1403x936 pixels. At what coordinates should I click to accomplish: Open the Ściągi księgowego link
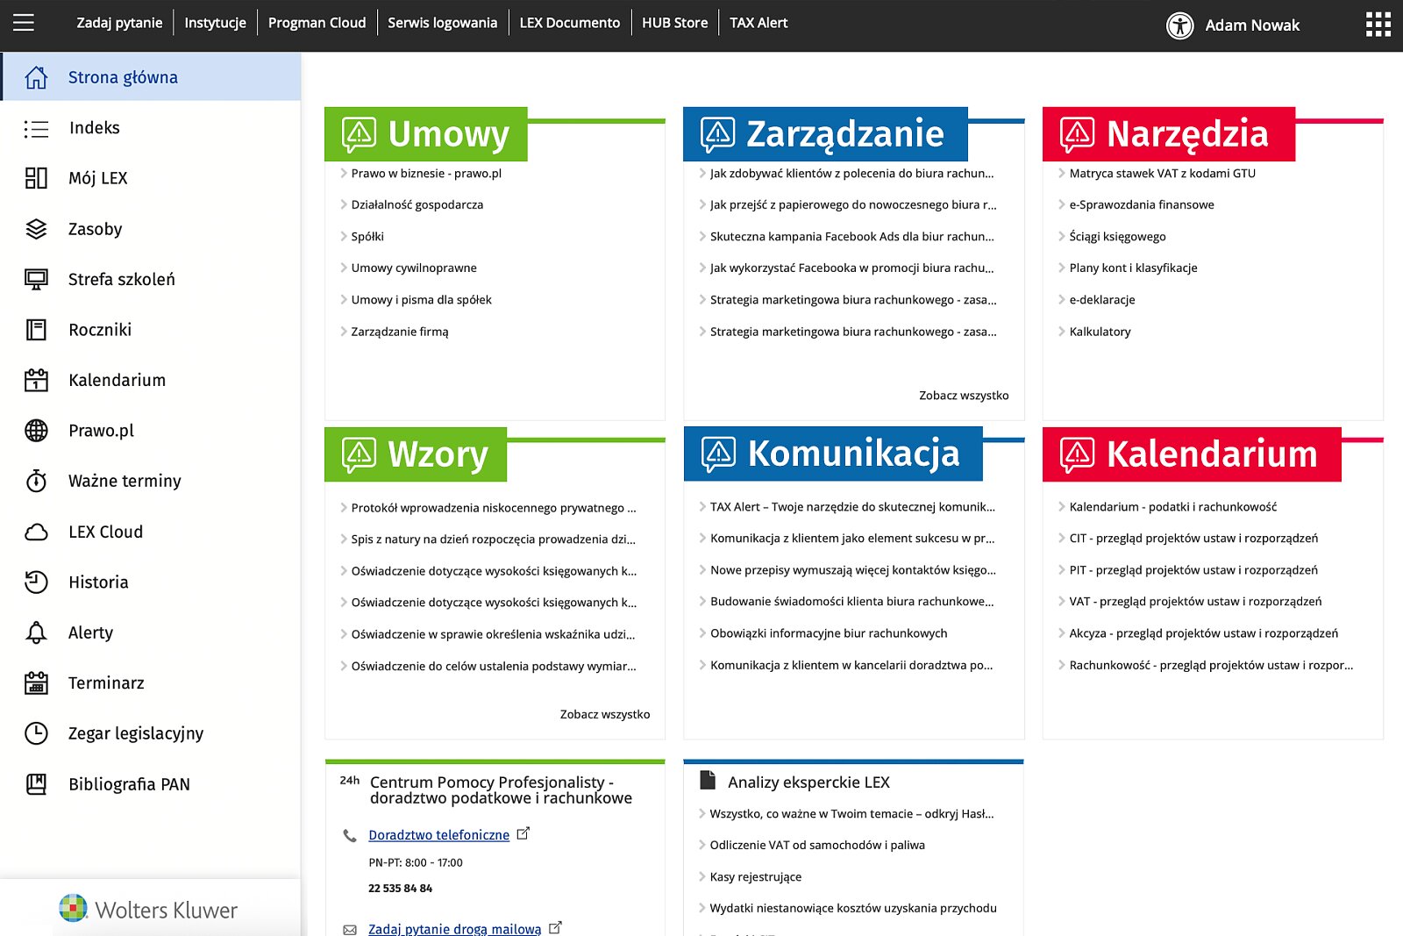tap(1117, 237)
